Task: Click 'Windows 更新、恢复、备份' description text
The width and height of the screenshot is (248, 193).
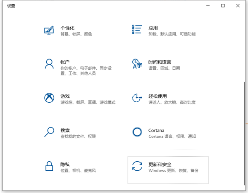Action: pyautogui.click(x=173, y=170)
